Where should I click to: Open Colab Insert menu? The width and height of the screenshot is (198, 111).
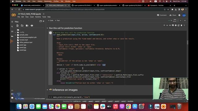click(x=32, y=17)
